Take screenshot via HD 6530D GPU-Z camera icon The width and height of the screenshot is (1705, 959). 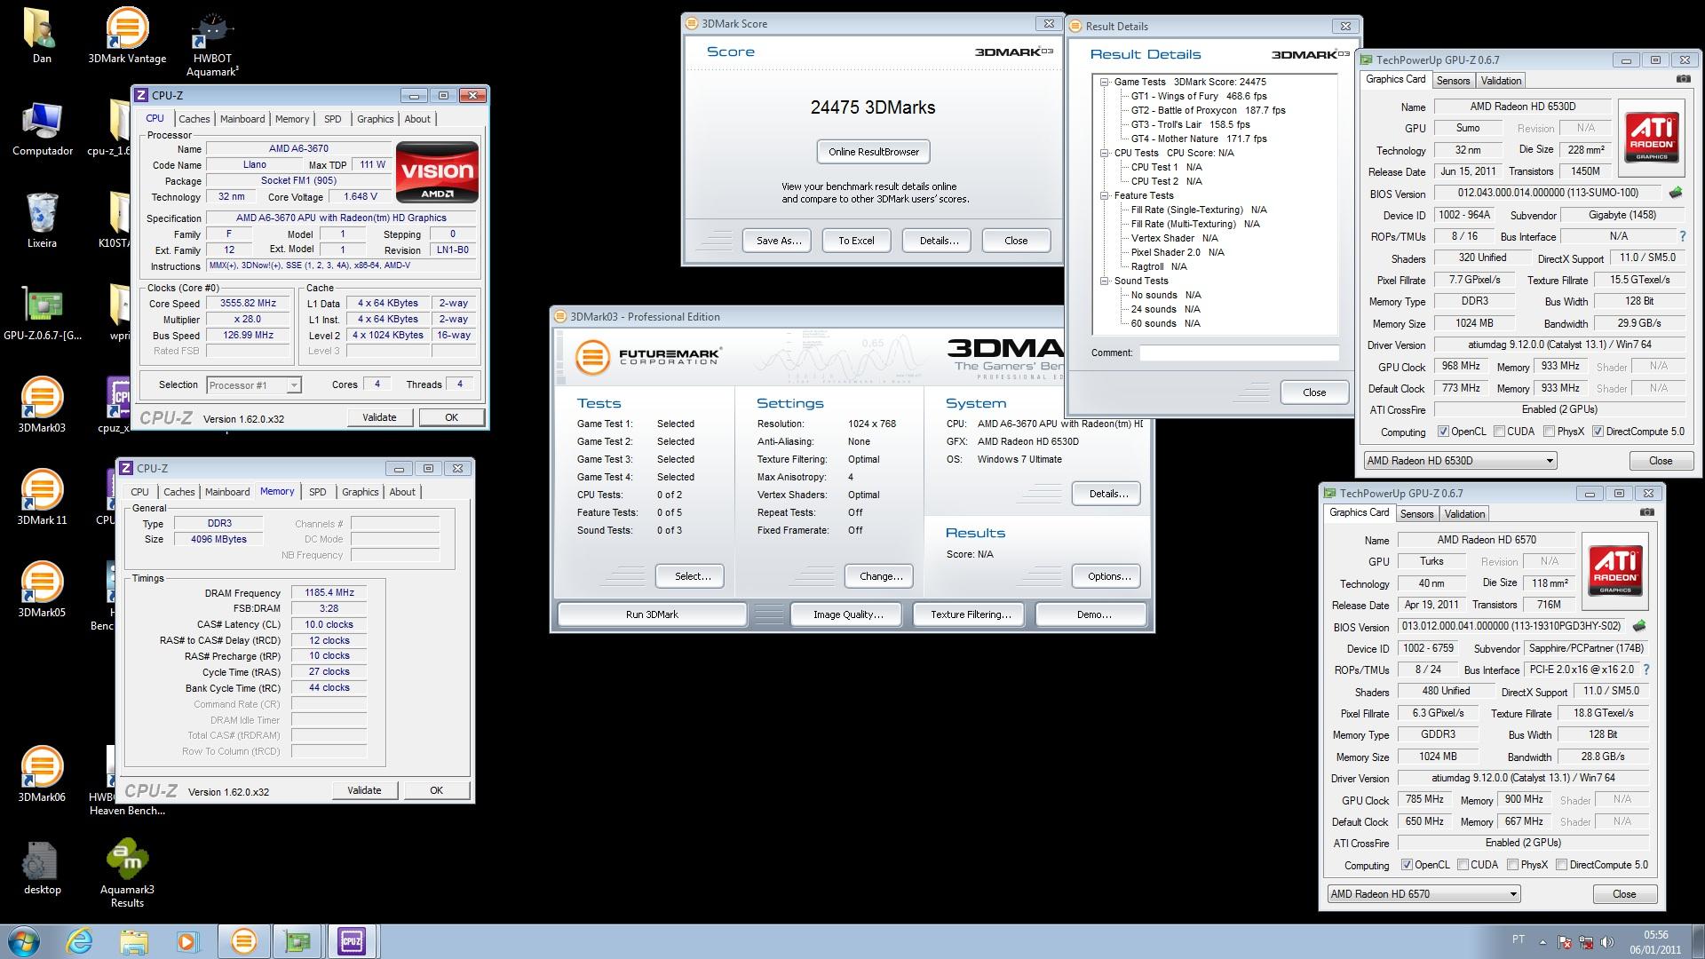pyautogui.click(x=1683, y=79)
